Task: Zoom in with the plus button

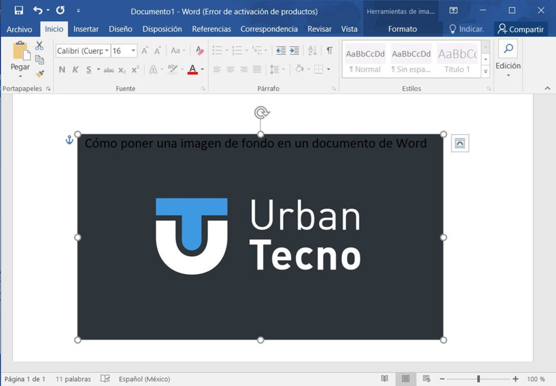Action: [515, 379]
